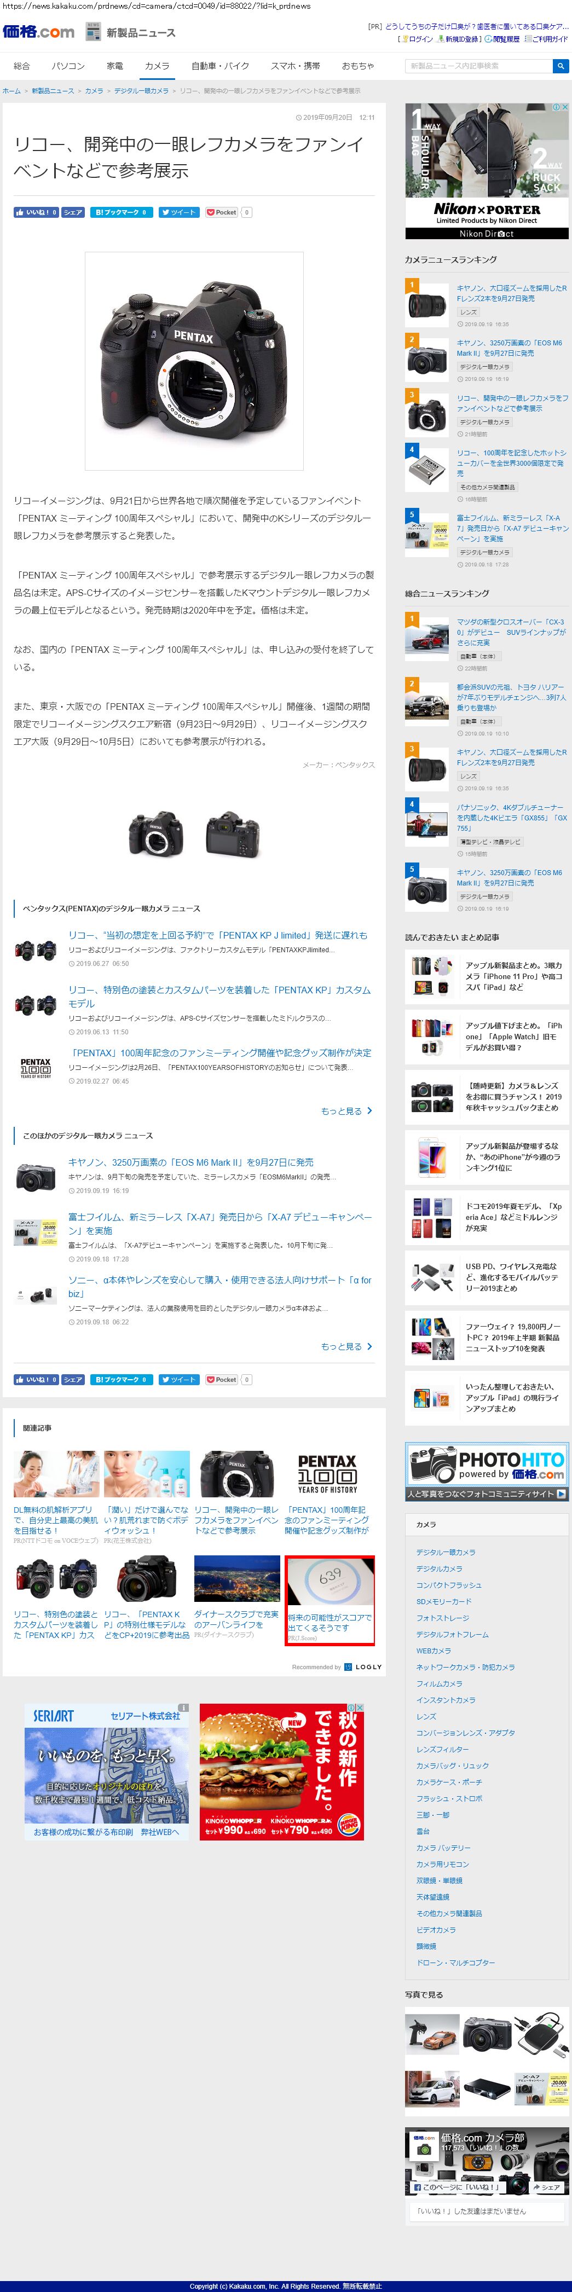Open the Sony α for biz article link

219,1287
